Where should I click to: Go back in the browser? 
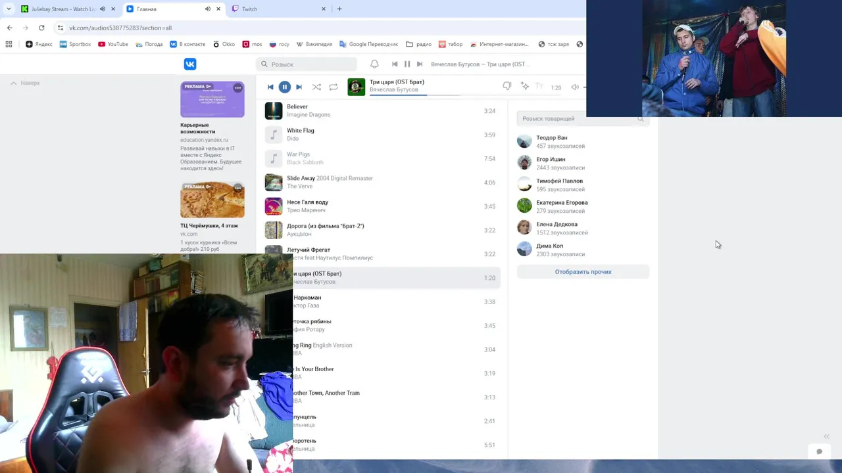pyautogui.click(x=9, y=28)
